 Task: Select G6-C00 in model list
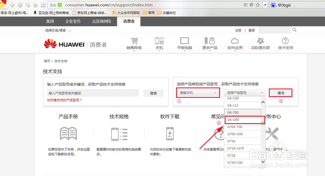point(242,99)
